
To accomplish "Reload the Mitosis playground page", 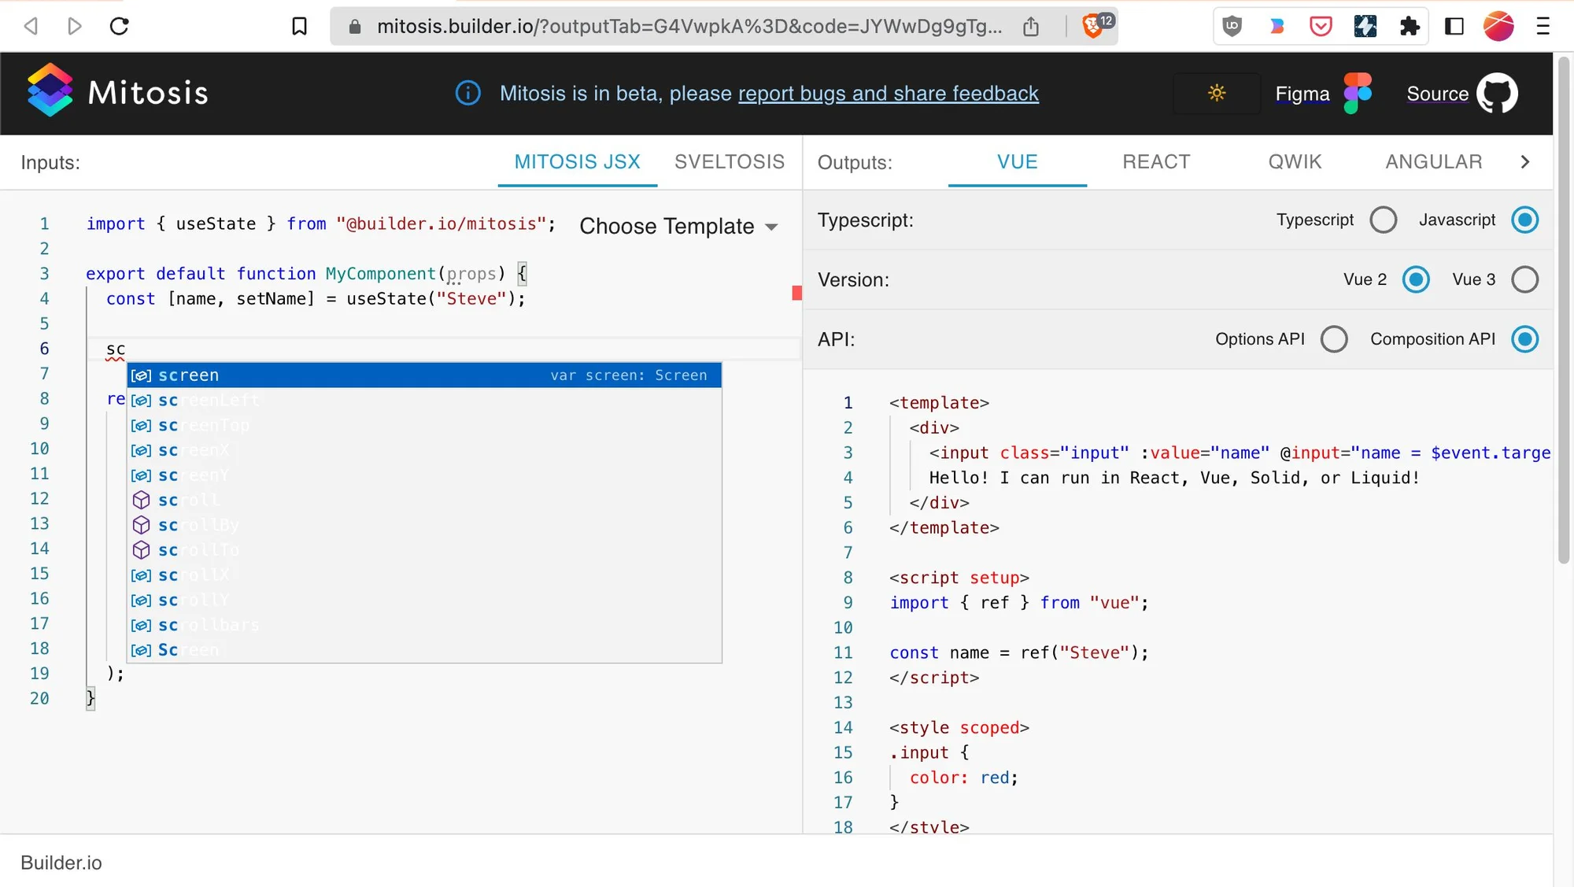I will (120, 27).
